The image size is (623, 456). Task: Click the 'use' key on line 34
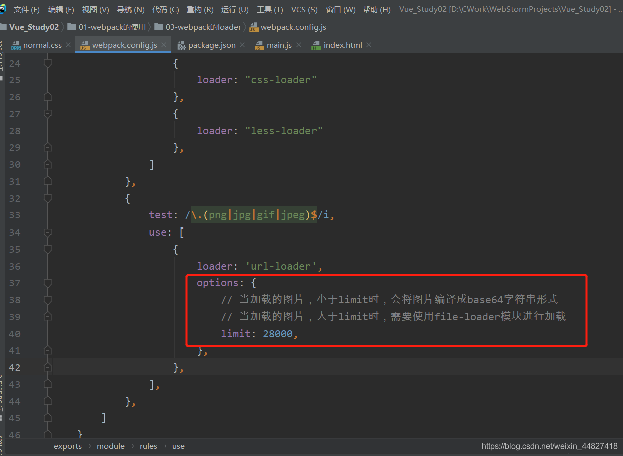click(157, 232)
